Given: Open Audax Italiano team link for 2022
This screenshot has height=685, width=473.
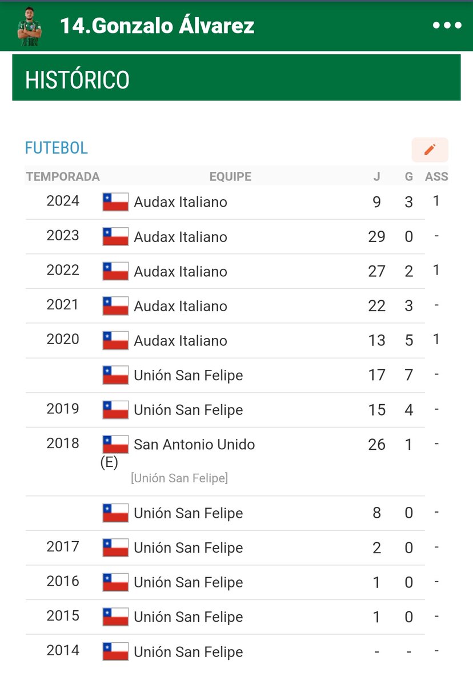Looking at the screenshot, I should click(x=181, y=272).
